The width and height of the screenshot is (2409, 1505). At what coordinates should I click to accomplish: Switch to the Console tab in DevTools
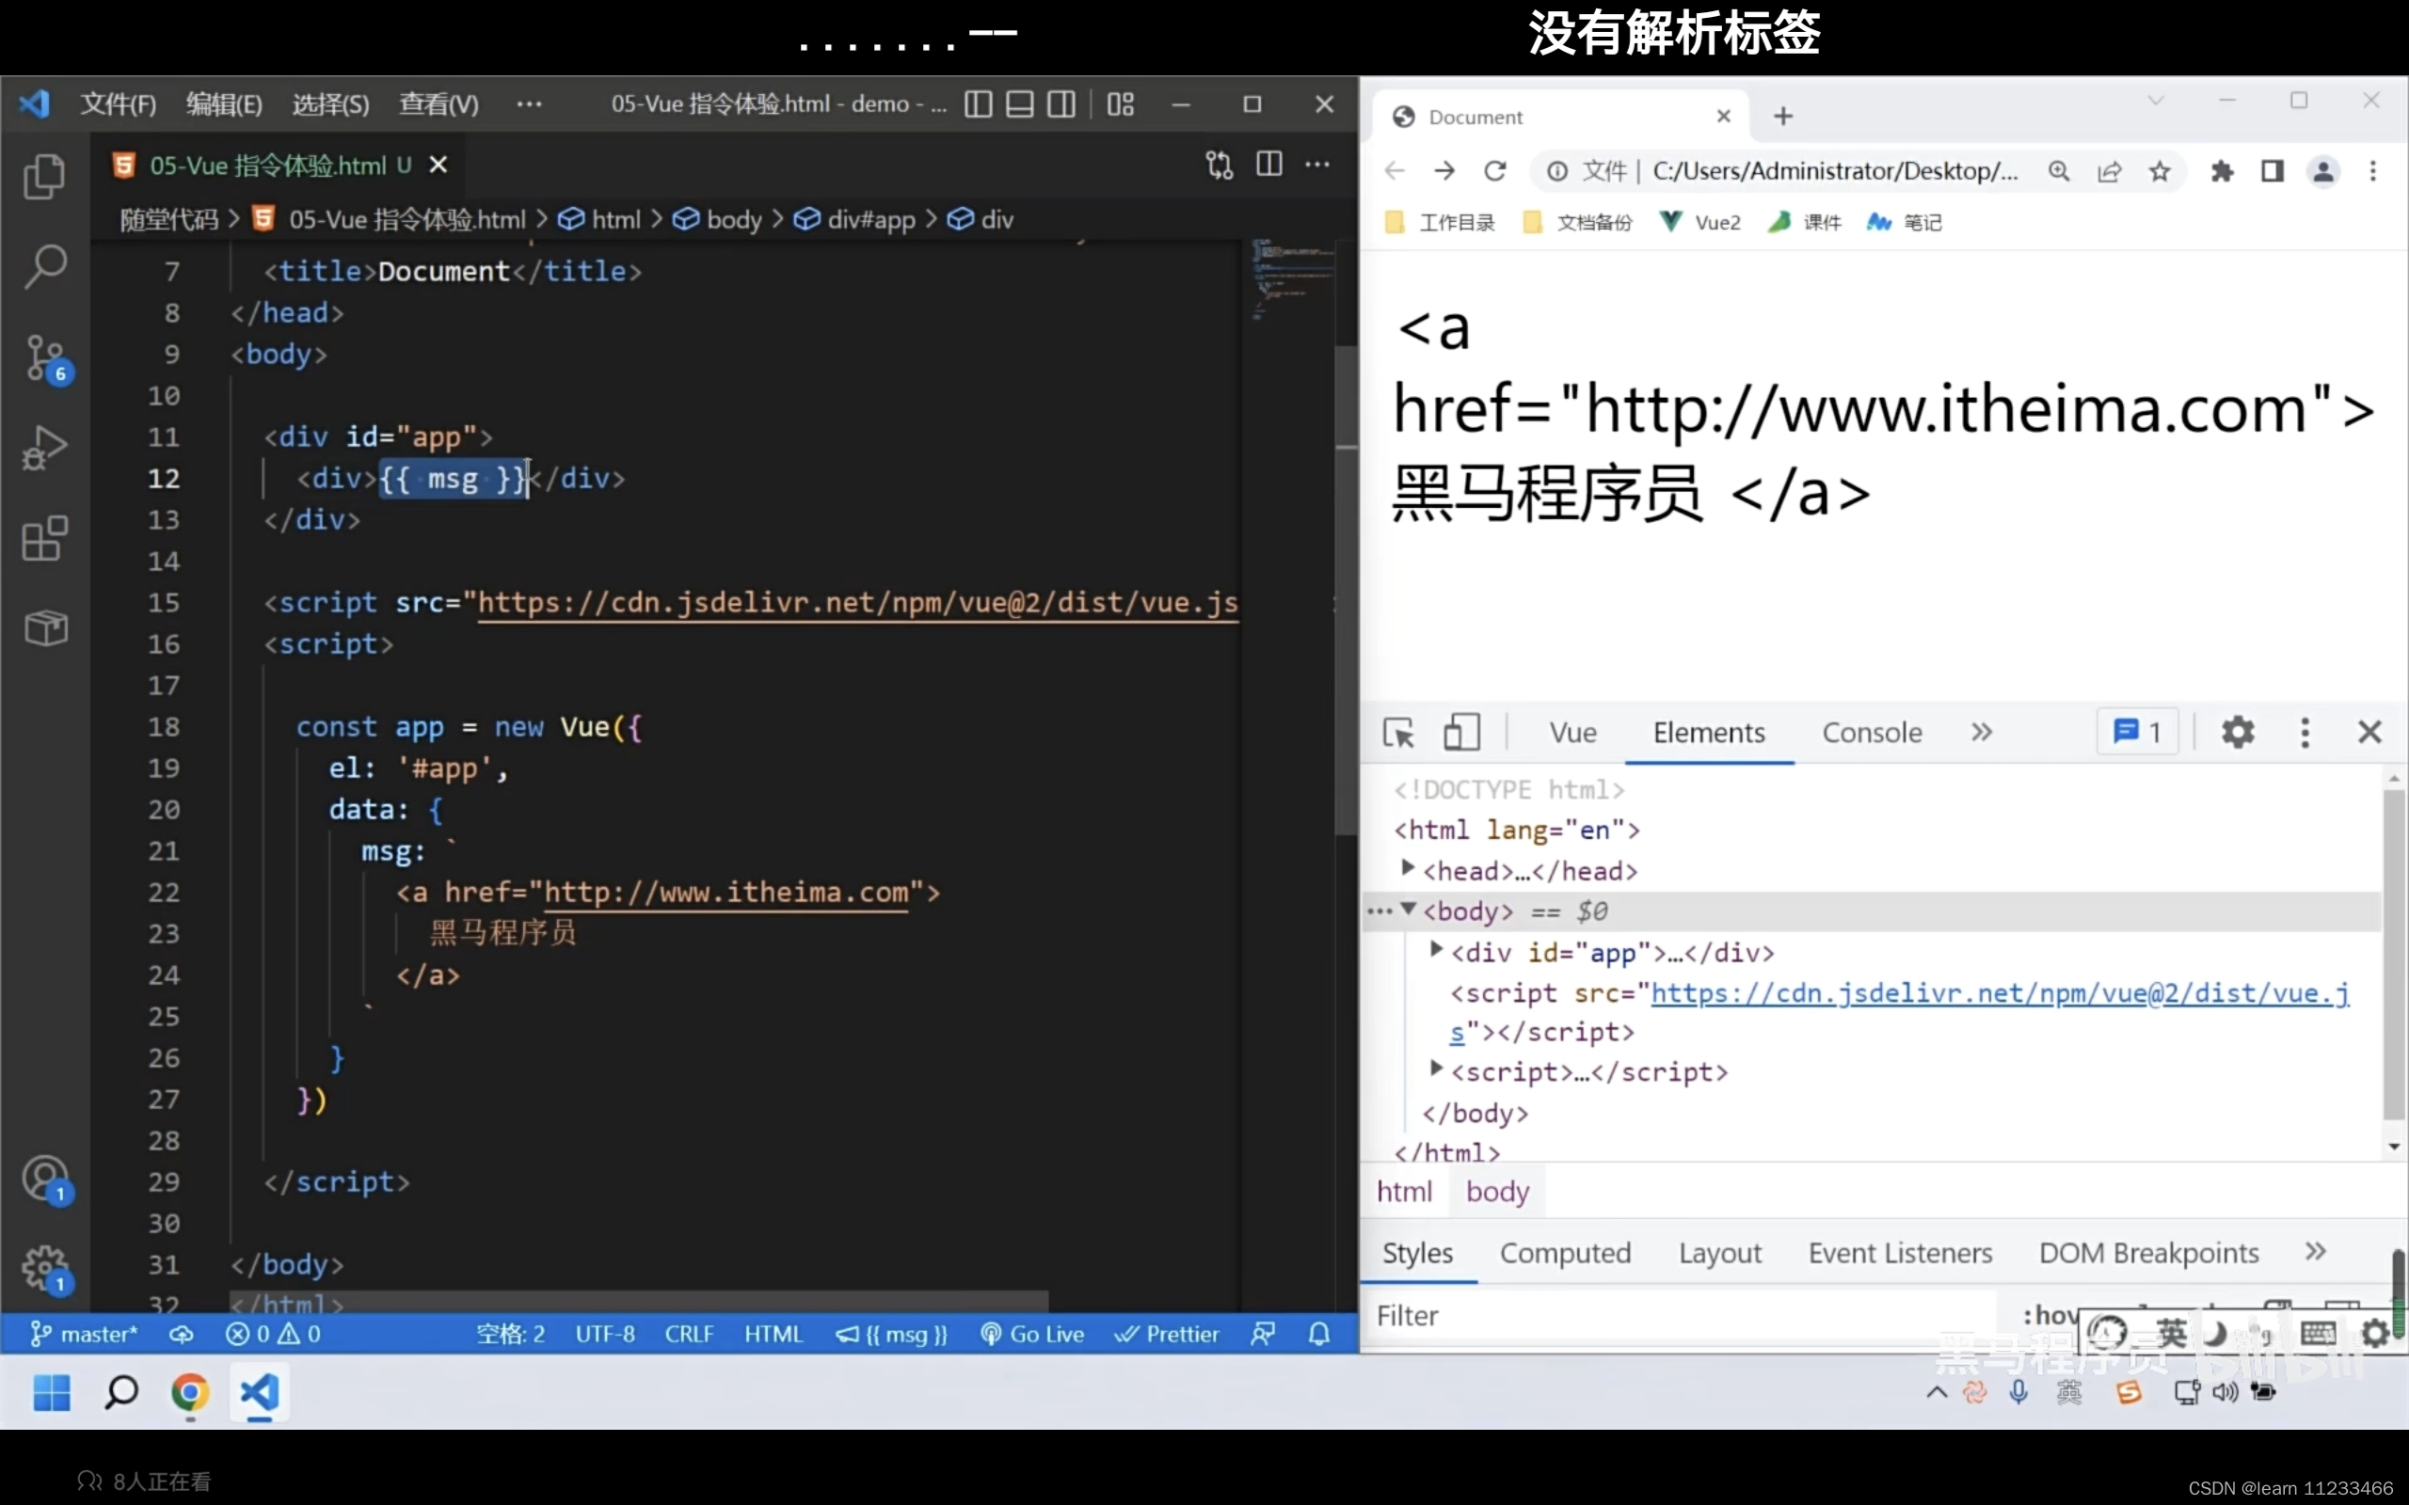1872,733
